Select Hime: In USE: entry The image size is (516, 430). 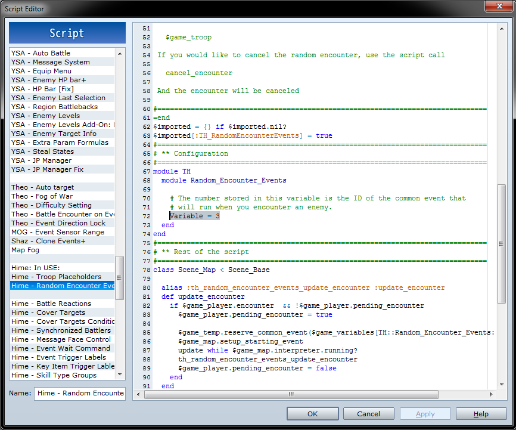63,268
